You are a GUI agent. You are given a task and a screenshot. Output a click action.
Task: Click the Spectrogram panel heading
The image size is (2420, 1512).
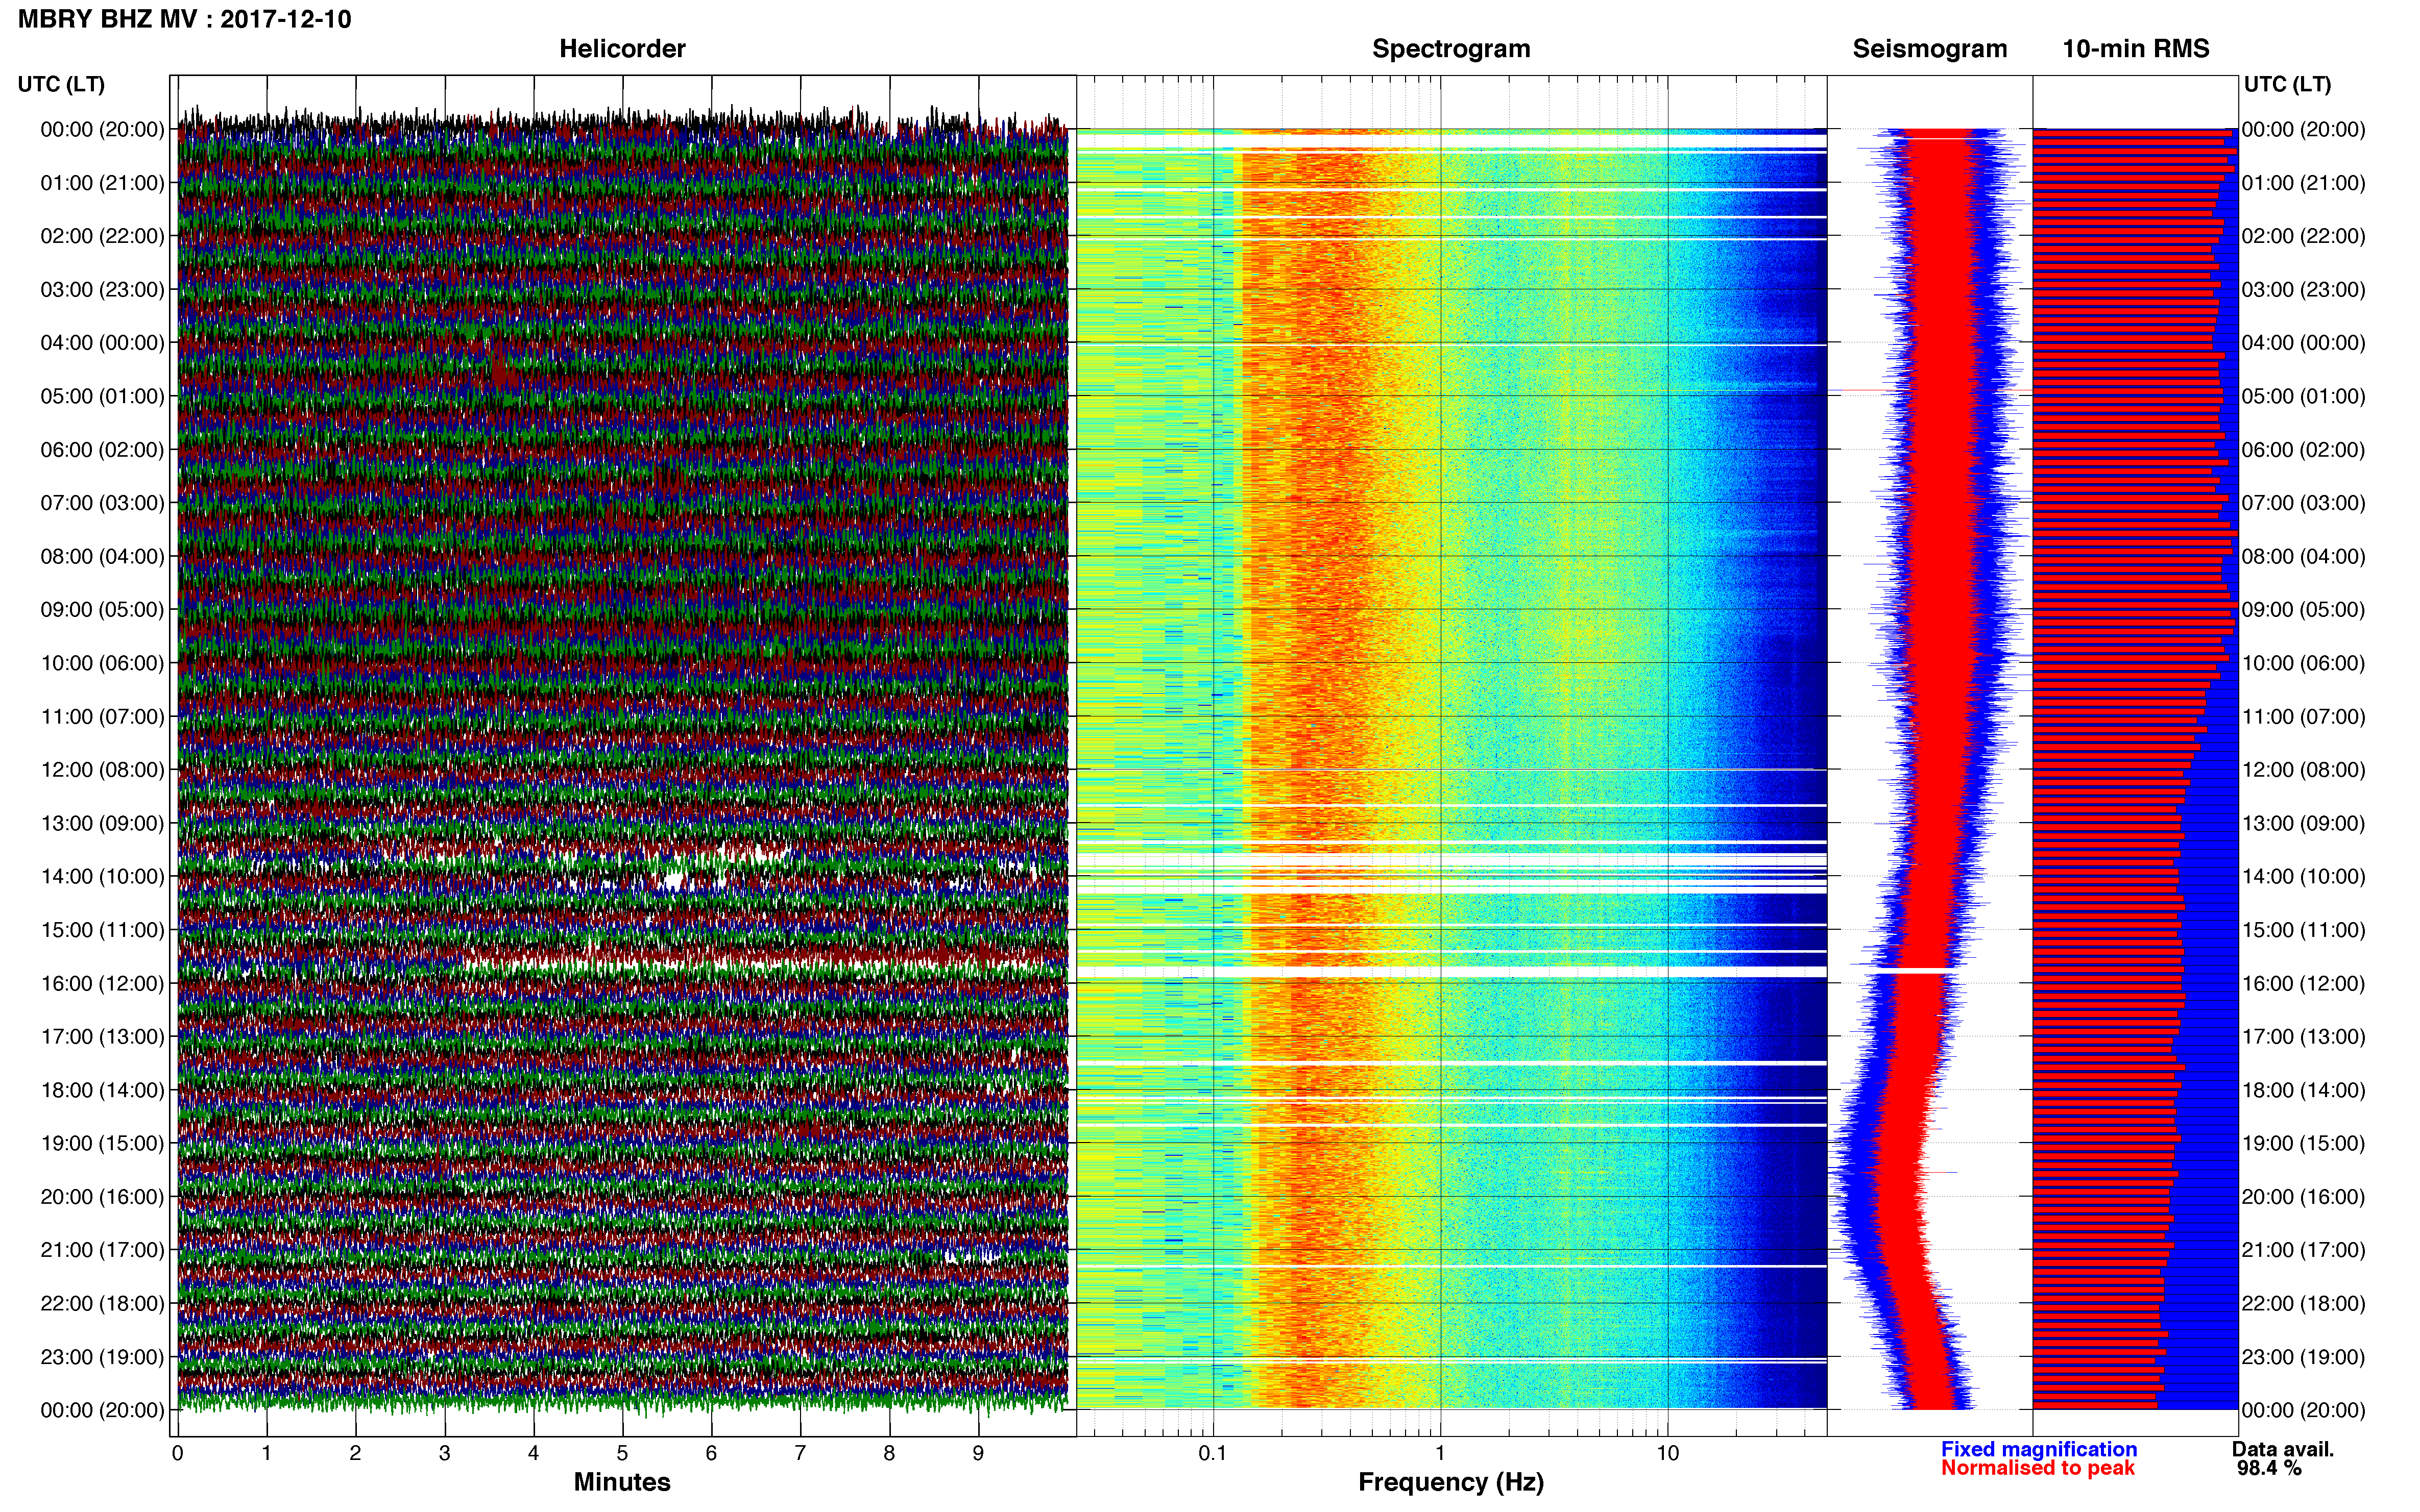(x=1450, y=49)
